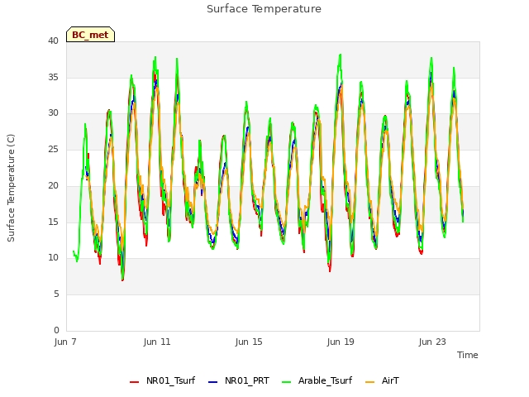Image resolution: width=529 pixels, height=397 pixels.
Task: Toggle Arable_Tsurf series in legend
Action: (x=317, y=380)
